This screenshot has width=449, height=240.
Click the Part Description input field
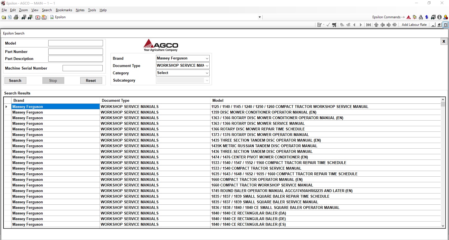tap(75, 59)
